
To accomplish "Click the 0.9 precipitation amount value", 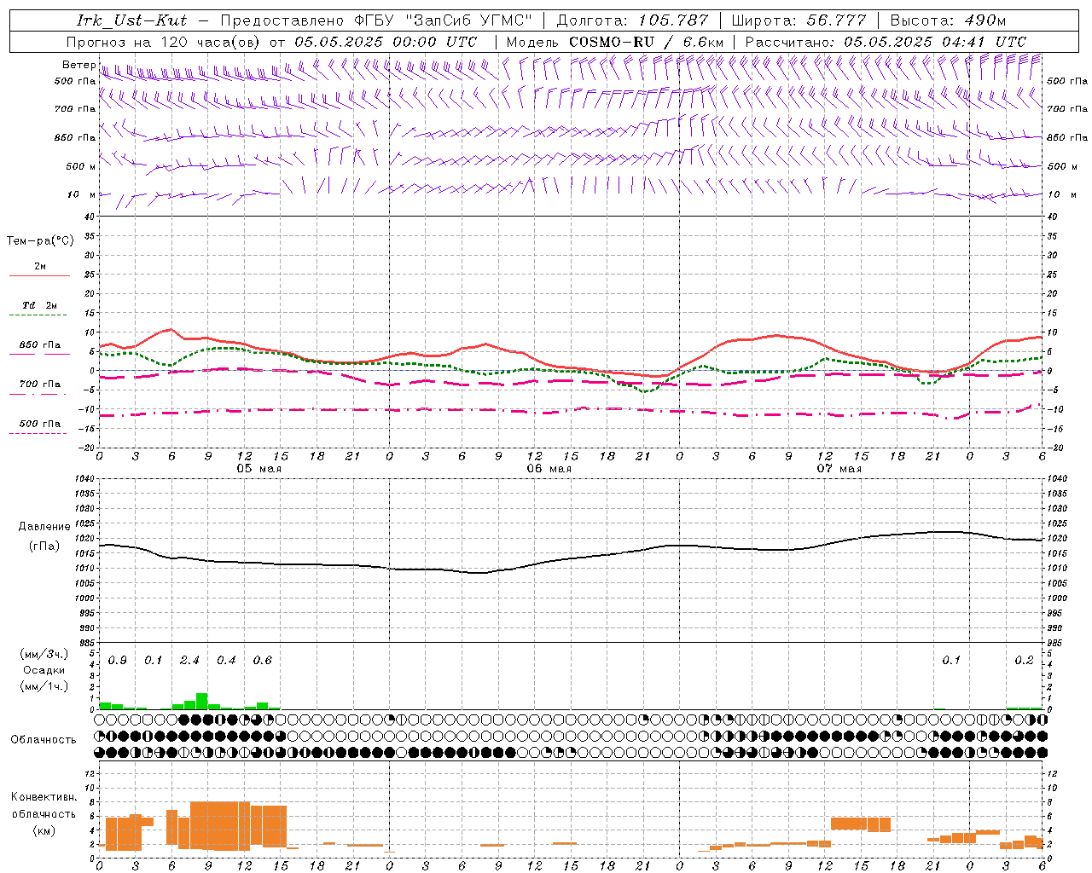I will pyautogui.click(x=118, y=661).
